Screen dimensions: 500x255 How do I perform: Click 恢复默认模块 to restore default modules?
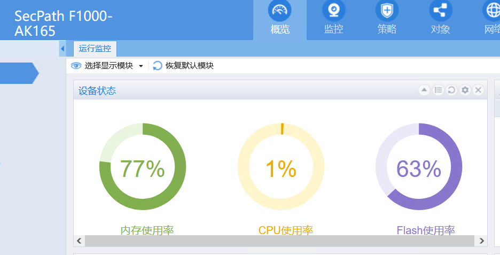pos(183,66)
